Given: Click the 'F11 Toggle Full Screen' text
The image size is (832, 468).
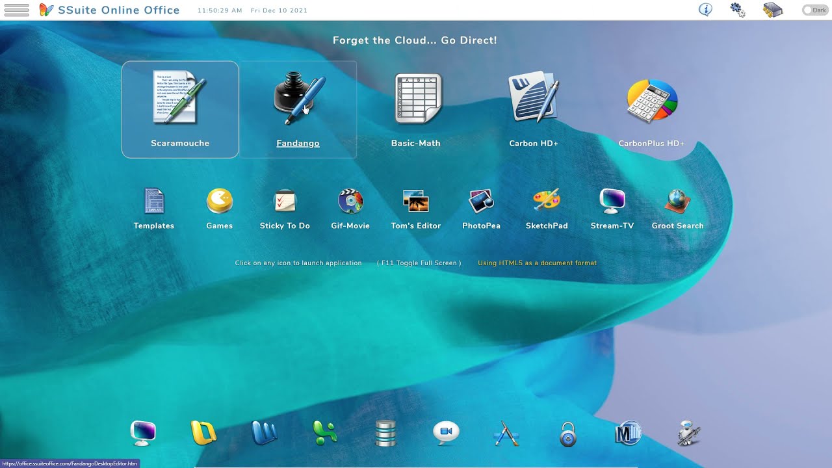Looking at the screenshot, I should pos(419,263).
